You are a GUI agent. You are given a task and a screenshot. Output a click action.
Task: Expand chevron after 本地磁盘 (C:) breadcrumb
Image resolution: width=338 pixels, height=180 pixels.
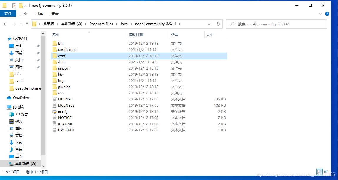pyautogui.click(x=86, y=24)
